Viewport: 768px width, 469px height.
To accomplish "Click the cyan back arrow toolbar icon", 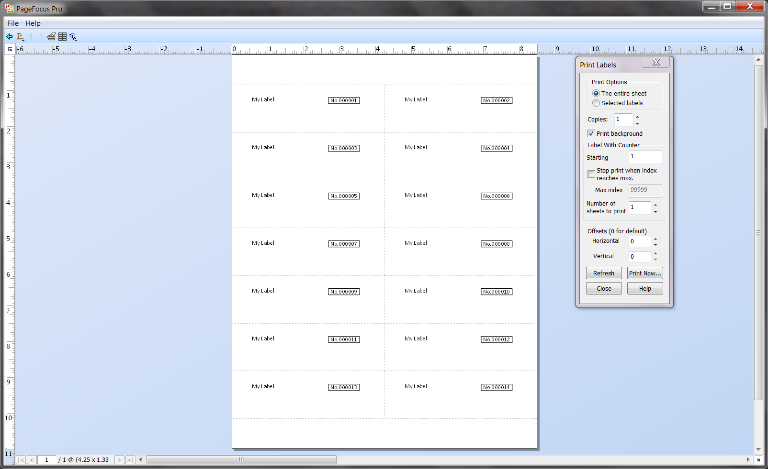I will [x=10, y=37].
